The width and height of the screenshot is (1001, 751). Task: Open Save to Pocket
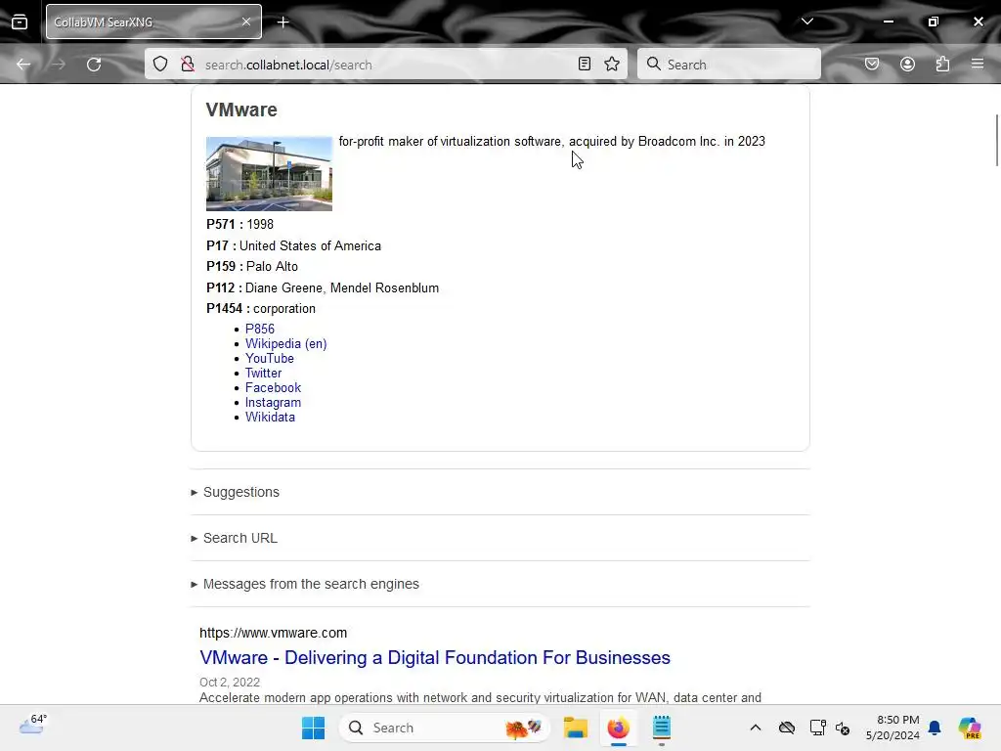point(872,64)
